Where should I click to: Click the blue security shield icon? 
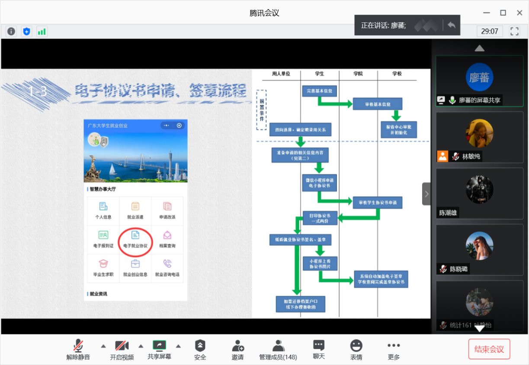click(27, 31)
